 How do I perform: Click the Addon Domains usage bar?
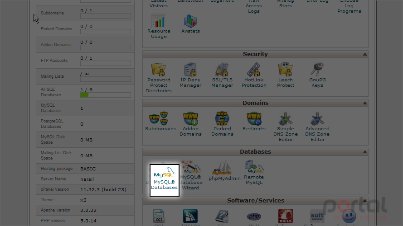click(106, 47)
